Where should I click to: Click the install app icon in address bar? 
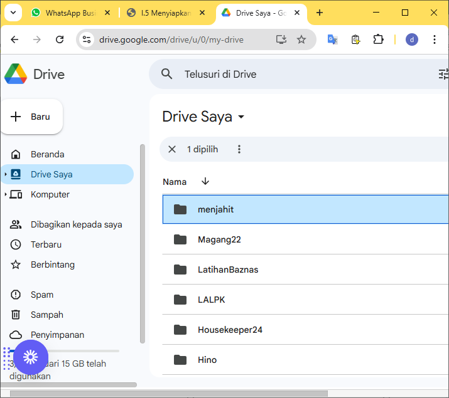point(281,39)
